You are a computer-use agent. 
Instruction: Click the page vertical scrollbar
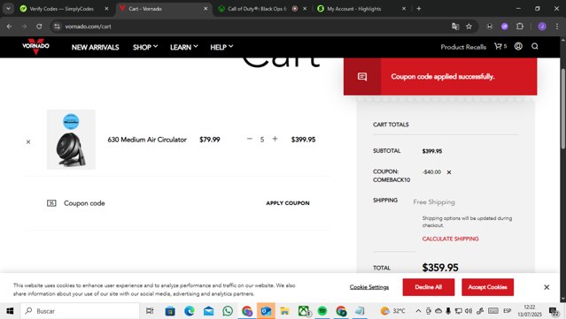[x=562, y=108]
